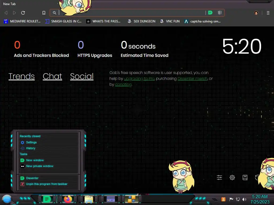Open the browser hamburger menu
The height and width of the screenshot is (205, 274).
tap(268, 13)
